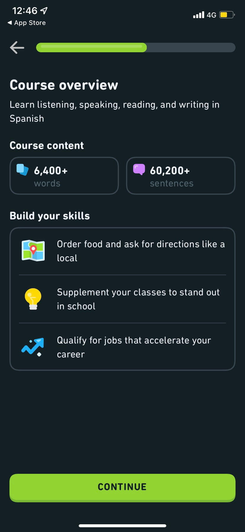This screenshot has height=532, width=245.
Task: Select the 60,200+ sentences card
Action: (x=181, y=176)
